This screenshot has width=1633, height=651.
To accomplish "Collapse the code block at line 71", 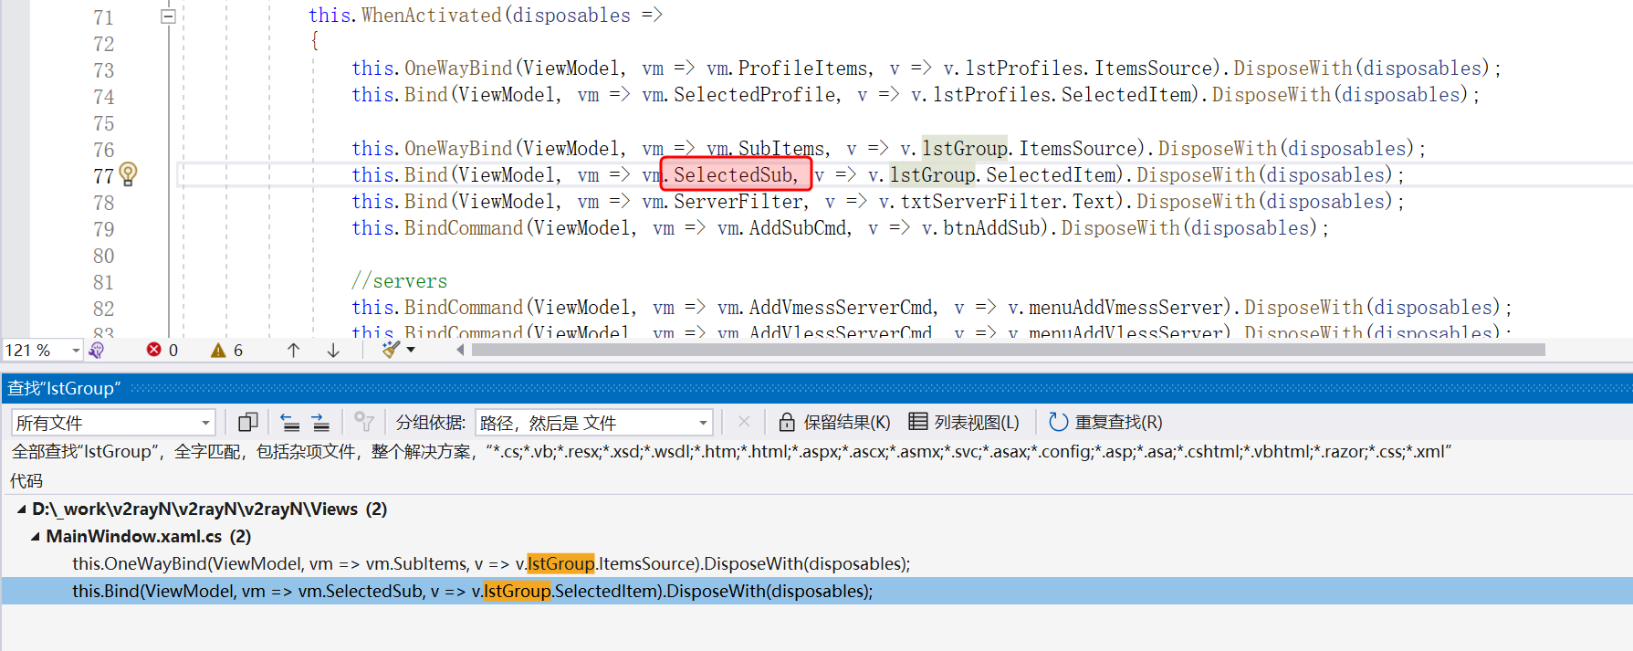I will (x=168, y=16).
